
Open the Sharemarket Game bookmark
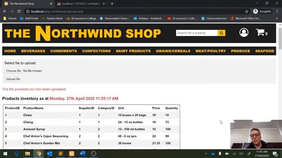115,18
